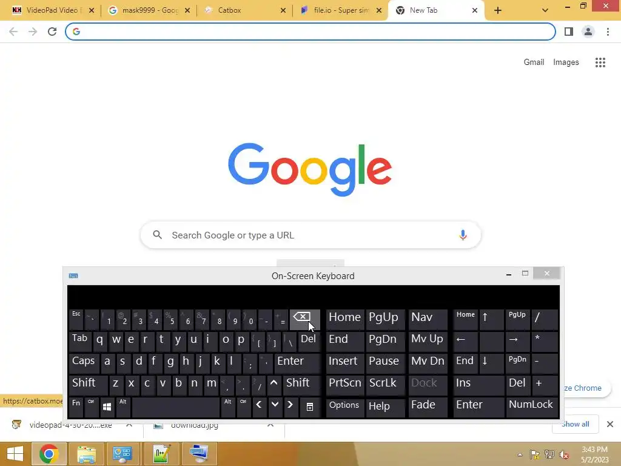Click the Fade key on On-Screen Keyboard
Viewport: 621px width, 466px height.
tap(428, 407)
